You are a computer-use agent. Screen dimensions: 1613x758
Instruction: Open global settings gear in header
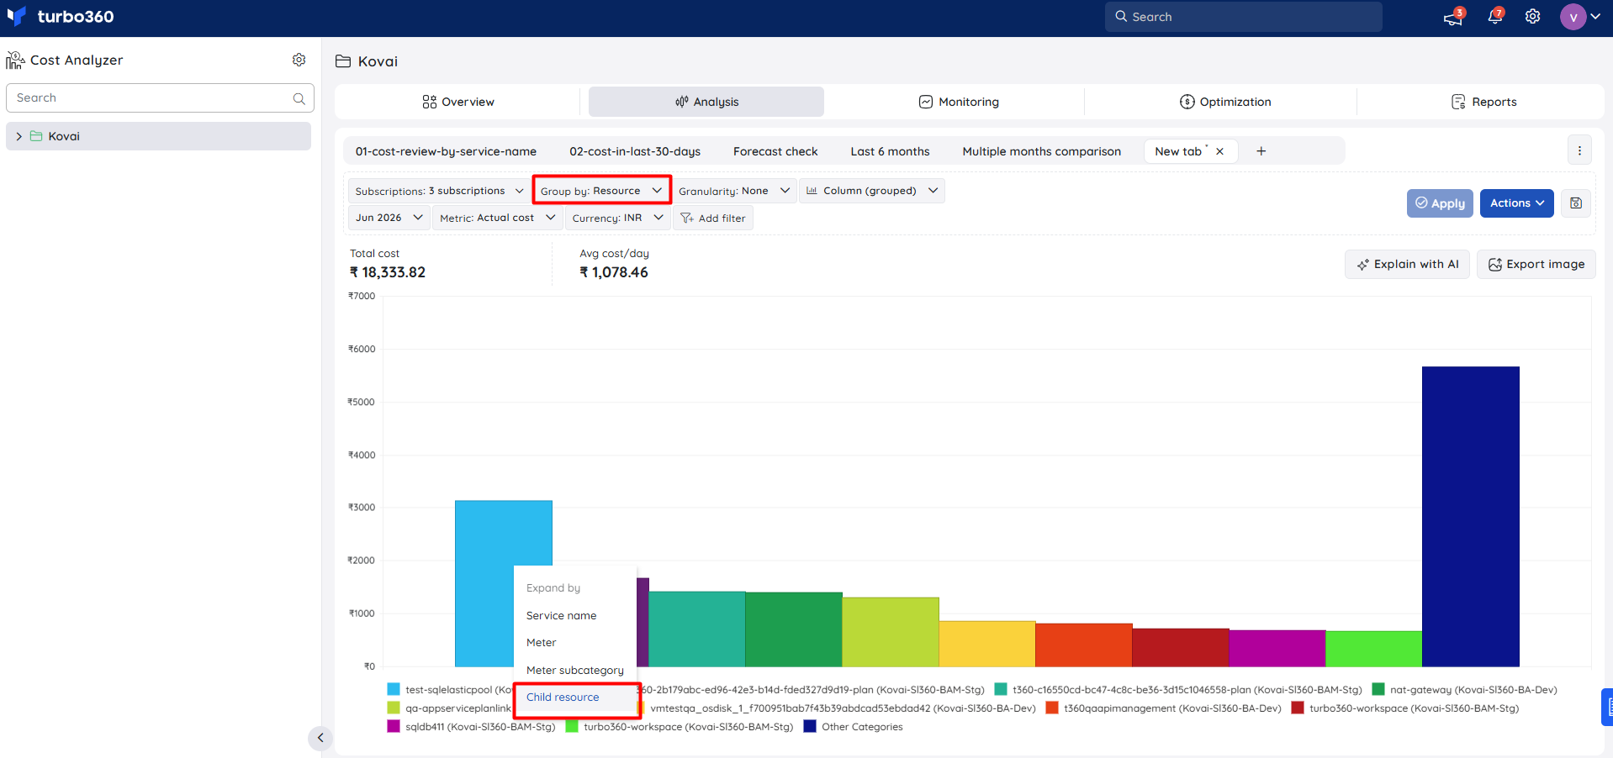(1533, 17)
